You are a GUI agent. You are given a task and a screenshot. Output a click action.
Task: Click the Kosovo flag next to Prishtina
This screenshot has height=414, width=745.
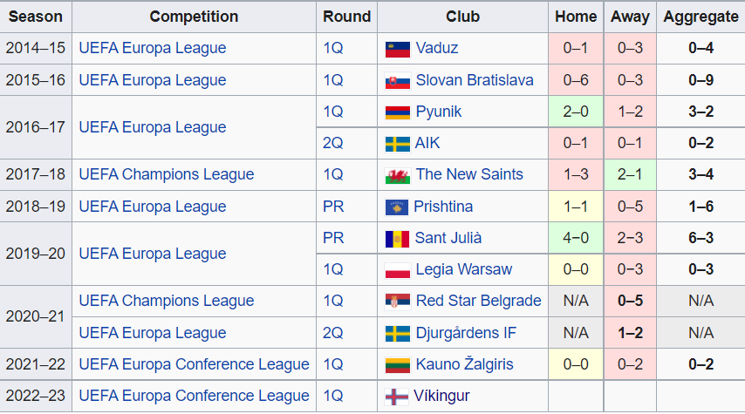coord(396,207)
